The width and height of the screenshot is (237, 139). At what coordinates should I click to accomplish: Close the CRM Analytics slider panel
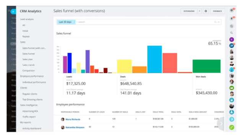[x=13, y=11]
